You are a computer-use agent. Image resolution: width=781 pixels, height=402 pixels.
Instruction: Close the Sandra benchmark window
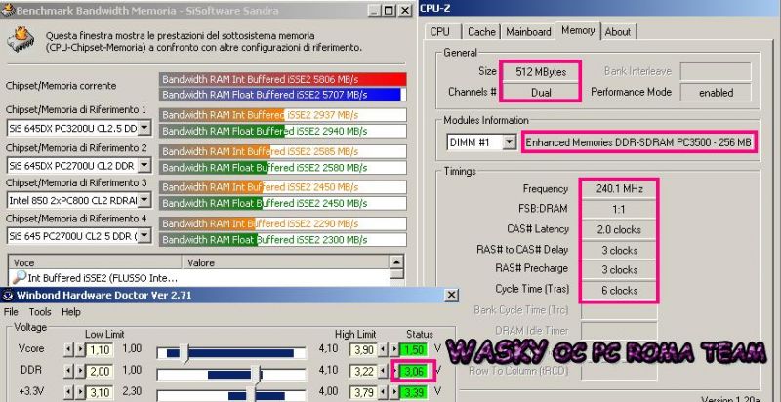pyautogui.click(x=406, y=10)
